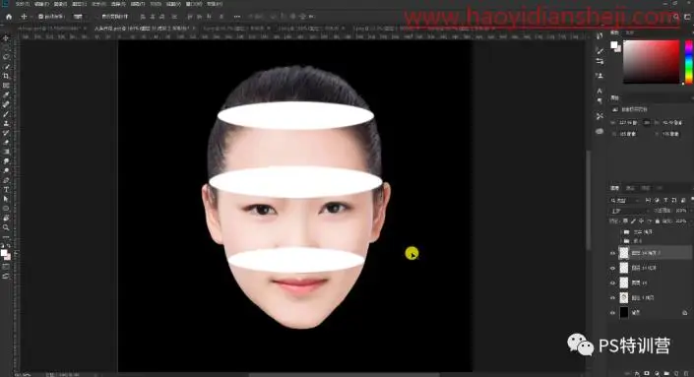Screen dimensions: 694x377
Task: Open the Filter menu
Action: coord(138,4)
